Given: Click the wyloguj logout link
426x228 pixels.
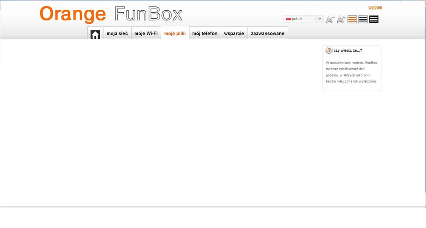Looking at the screenshot, I should click(375, 7).
